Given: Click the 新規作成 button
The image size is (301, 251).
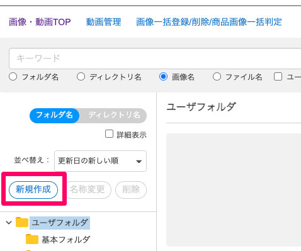Looking at the screenshot, I should (33, 189).
